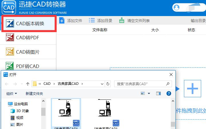
Task: Go up one folder level
Action: [x=27, y=84]
